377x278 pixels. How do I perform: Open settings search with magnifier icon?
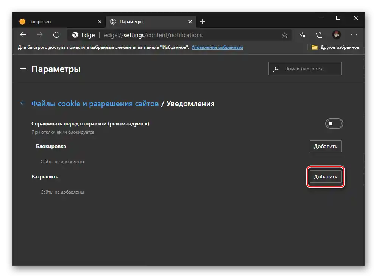tap(276, 69)
